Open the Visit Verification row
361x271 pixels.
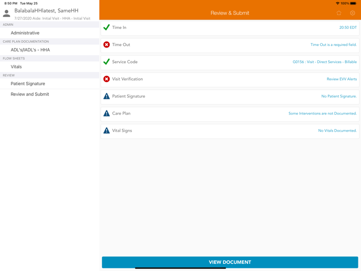230,79
